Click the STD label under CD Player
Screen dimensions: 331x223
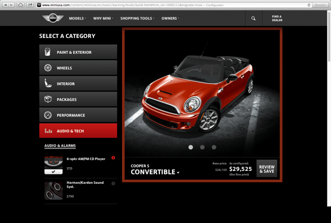(69, 168)
